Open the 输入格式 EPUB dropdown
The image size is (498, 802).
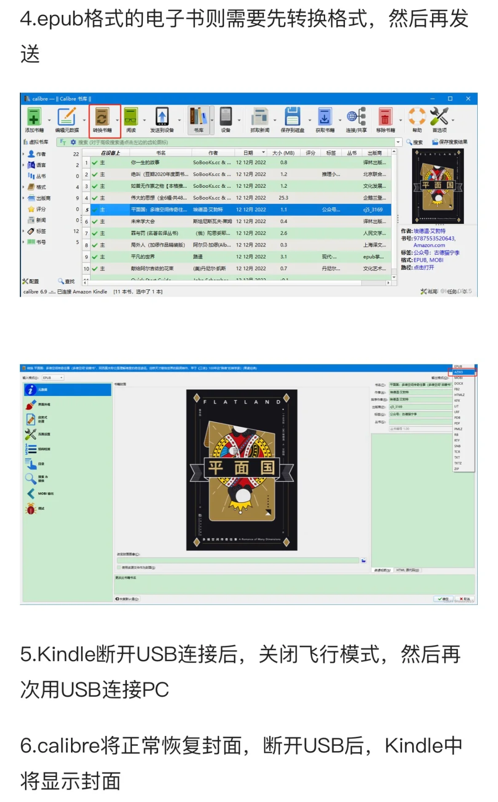coord(53,377)
